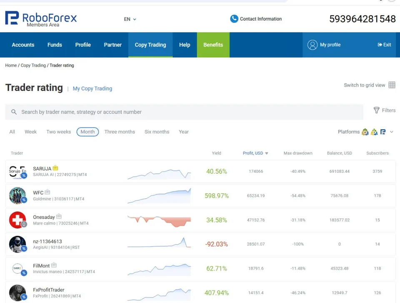Sort by Yield column header
Screen dimensions: 400x303
pyautogui.click(x=216, y=153)
